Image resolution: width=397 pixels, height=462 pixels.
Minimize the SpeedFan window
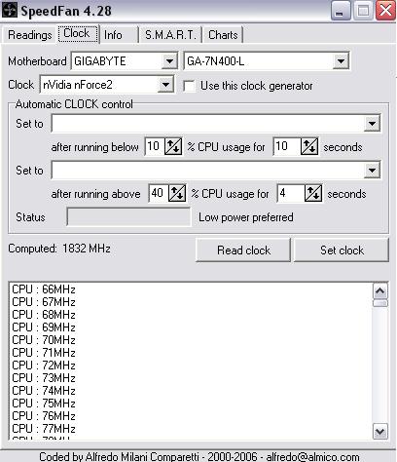point(341,11)
